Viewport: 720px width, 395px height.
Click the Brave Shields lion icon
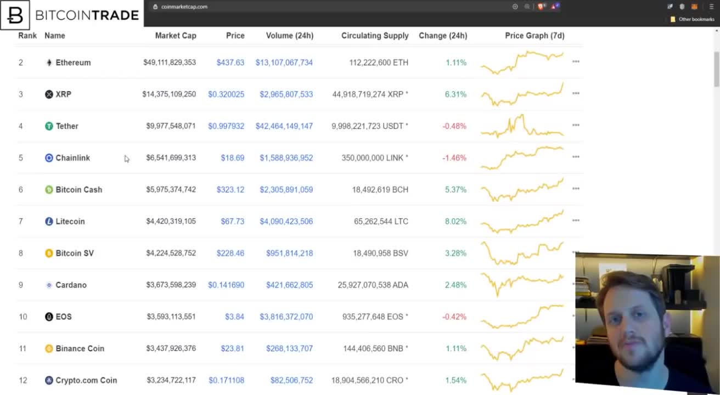tap(541, 7)
